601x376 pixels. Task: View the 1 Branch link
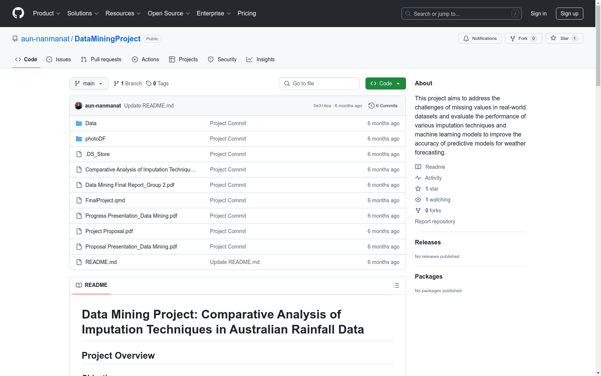click(128, 83)
